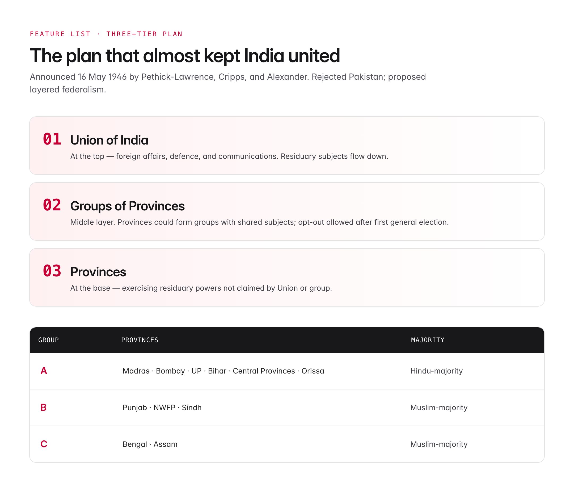Select the red letter B group marker
This screenshot has height=492, width=574.
click(x=44, y=407)
